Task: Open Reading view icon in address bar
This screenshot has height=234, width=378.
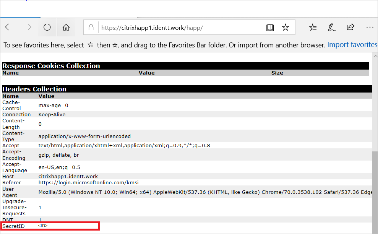Action: [x=270, y=27]
